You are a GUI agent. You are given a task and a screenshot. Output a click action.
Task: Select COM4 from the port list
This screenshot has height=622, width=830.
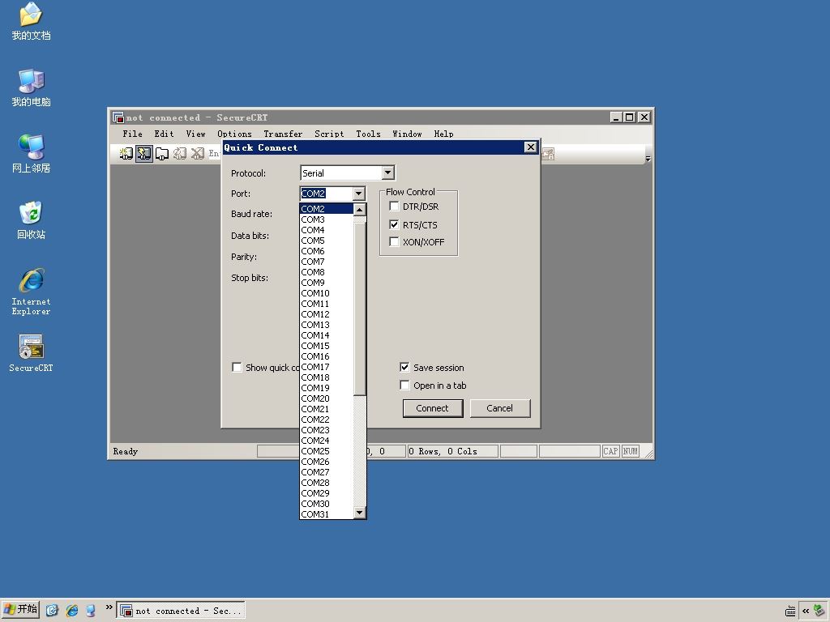(326, 230)
